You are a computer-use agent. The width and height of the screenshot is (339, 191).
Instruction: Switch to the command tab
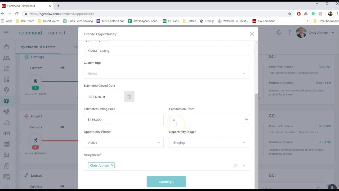click(30, 33)
